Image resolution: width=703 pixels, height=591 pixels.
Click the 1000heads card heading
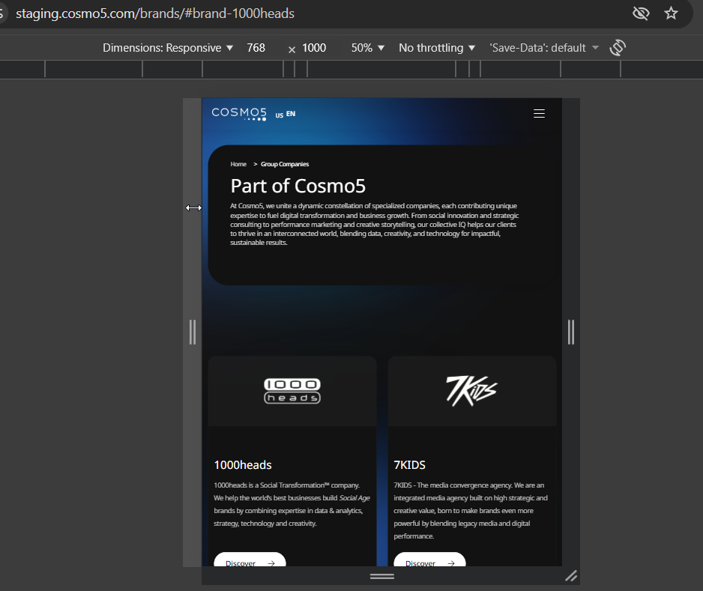(x=243, y=465)
